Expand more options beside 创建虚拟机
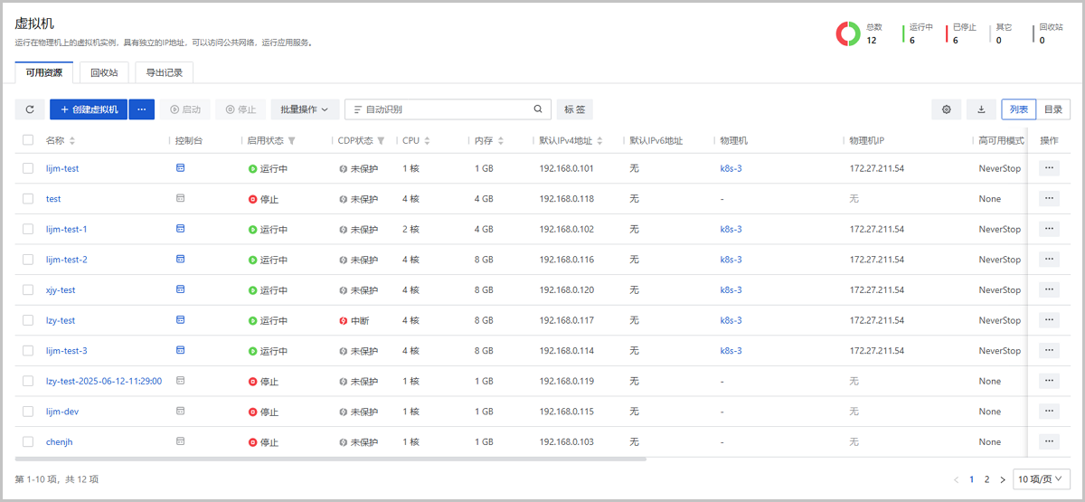The height and width of the screenshot is (502, 1085). [142, 109]
